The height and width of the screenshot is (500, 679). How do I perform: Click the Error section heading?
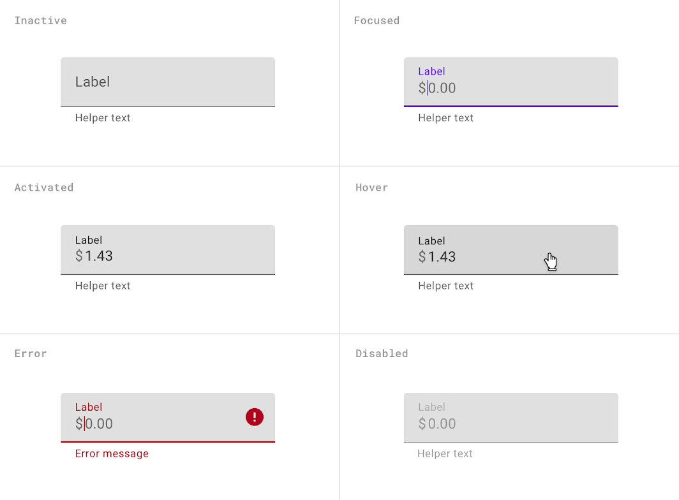coord(31,353)
